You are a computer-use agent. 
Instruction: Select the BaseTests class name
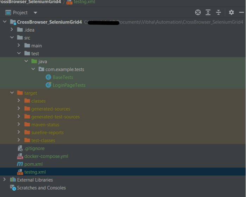(x=63, y=77)
